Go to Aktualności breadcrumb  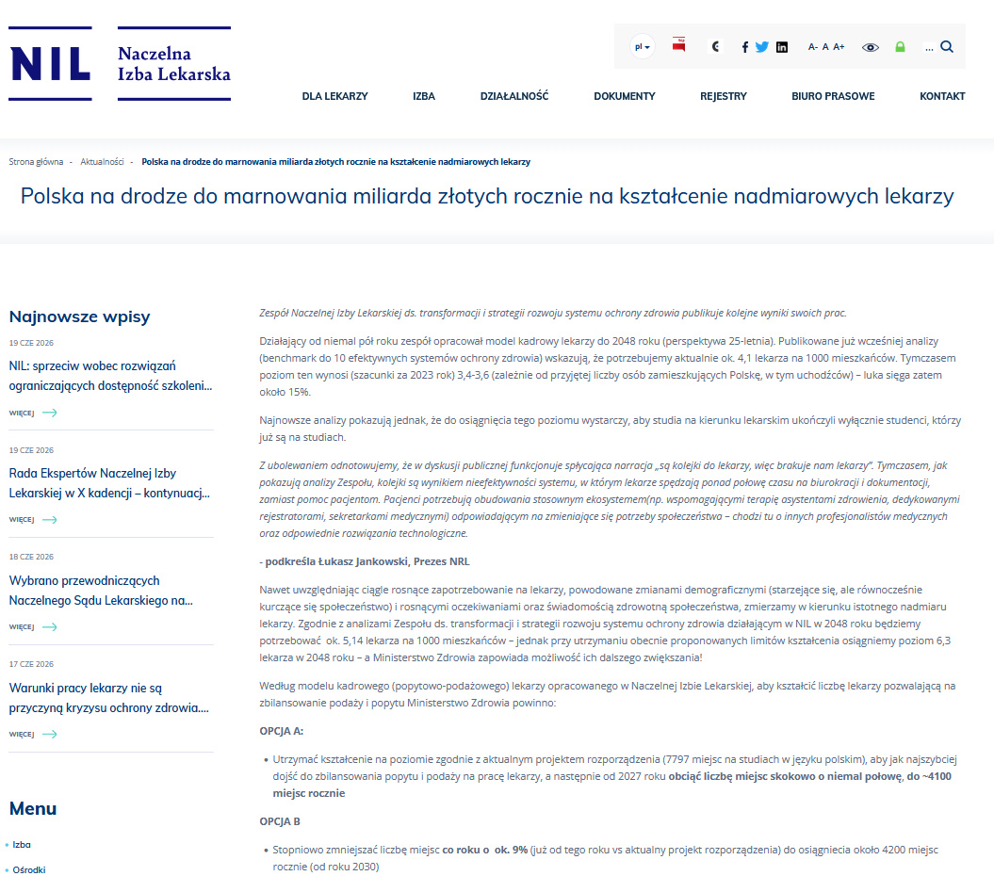click(102, 162)
